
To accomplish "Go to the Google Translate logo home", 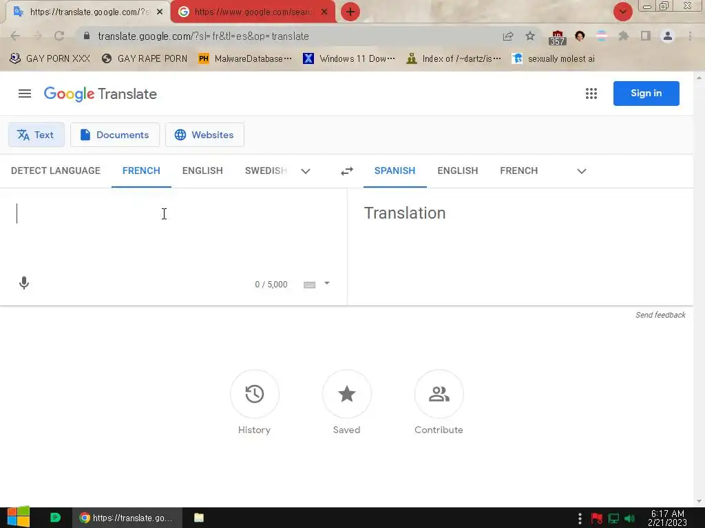I will 101,93.
